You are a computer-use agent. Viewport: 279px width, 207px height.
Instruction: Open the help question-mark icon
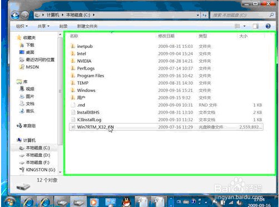click(x=268, y=26)
